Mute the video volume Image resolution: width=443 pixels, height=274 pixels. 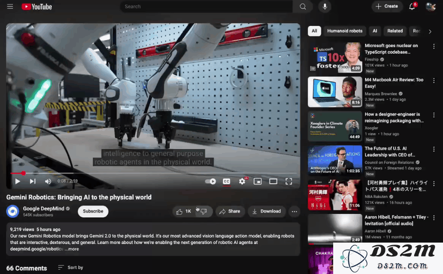coord(48,181)
